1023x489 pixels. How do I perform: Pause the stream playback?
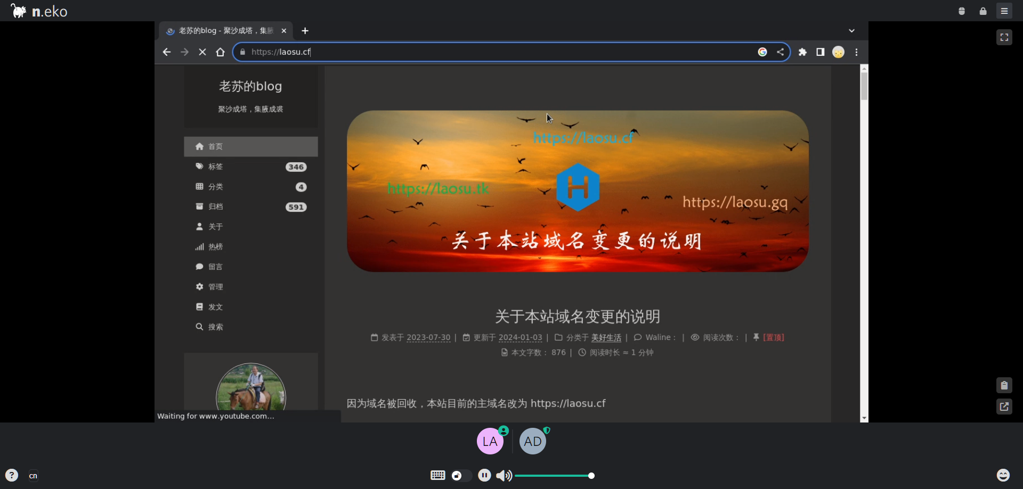(484, 475)
